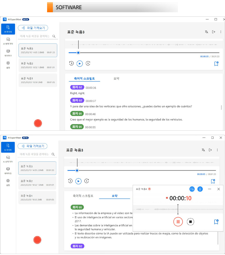Add a bookmark in the recording popup
Image resolution: width=225 pixels, height=255 pixels.
[x=216, y=222]
